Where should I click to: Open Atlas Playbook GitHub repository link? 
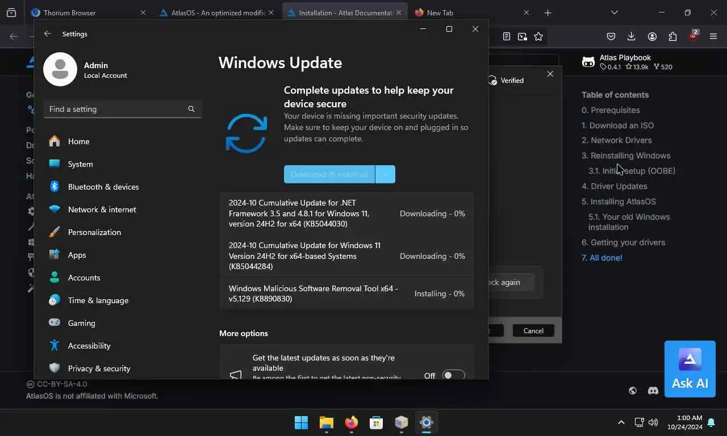pos(627,62)
